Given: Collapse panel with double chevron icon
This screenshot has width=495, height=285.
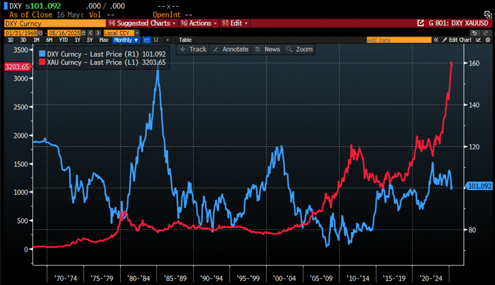Looking at the screenshot, I should point(436,40).
